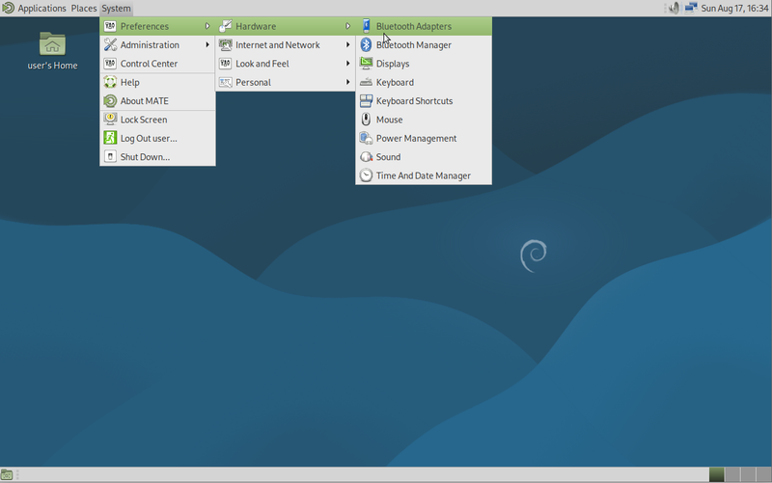This screenshot has height=483, width=772.
Task: Click the Keyboard icon in the Hardware submenu
Action: pyautogui.click(x=366, y=82)
